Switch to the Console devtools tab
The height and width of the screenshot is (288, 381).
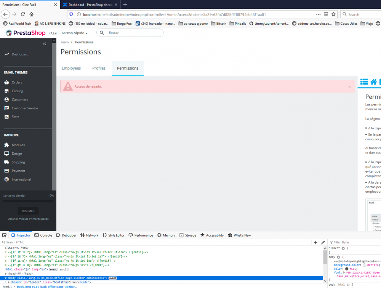click(43, 235)
